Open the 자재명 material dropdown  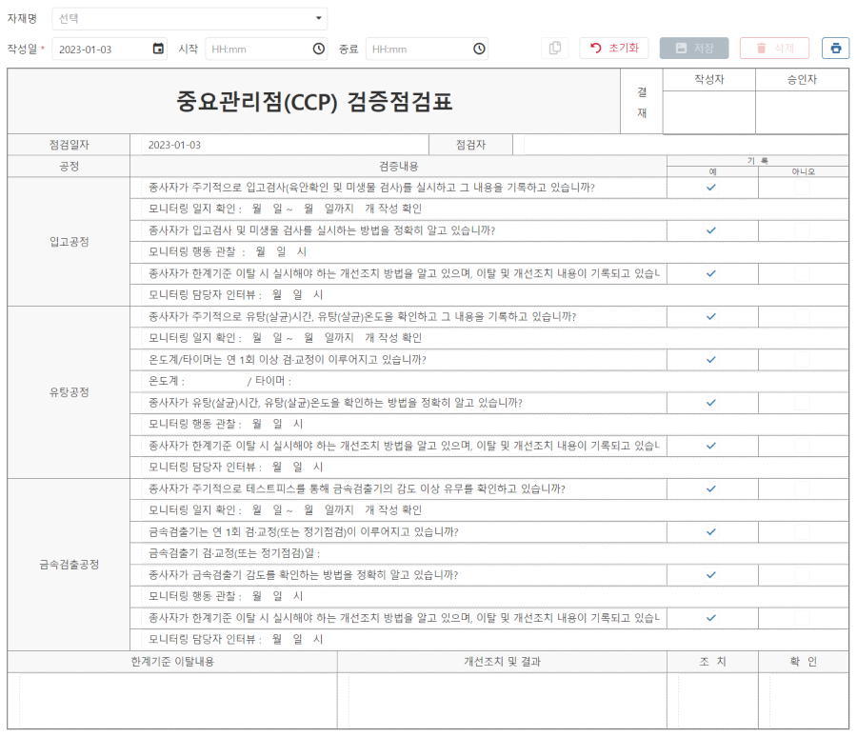(x=189, y=18)
